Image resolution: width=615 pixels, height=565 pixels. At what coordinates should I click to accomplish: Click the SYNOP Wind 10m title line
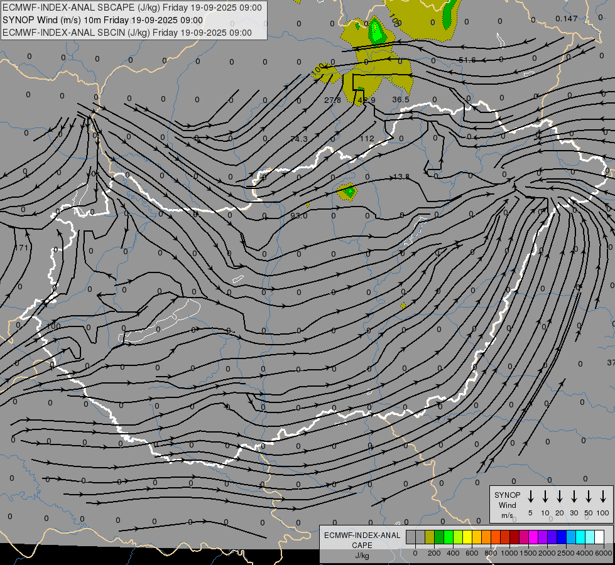(102, 20)
